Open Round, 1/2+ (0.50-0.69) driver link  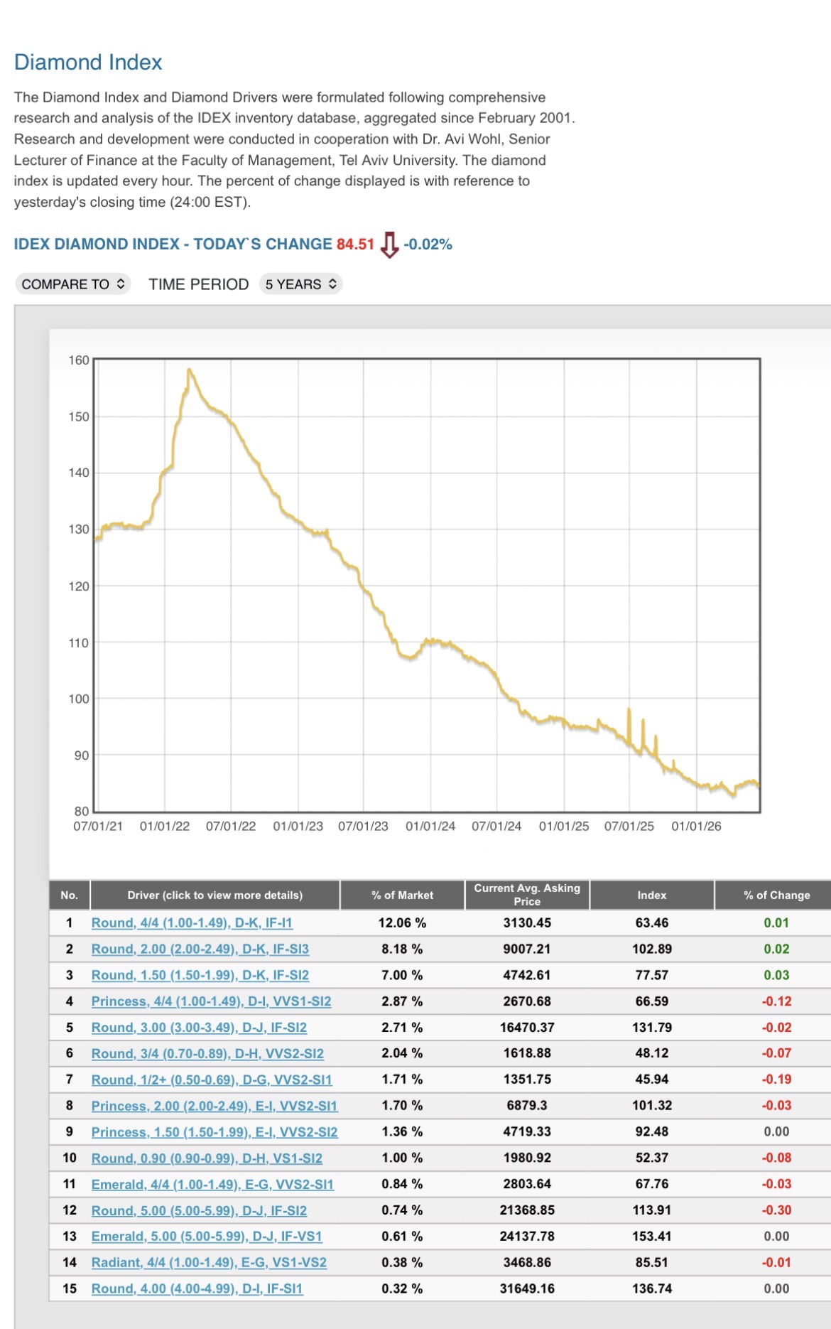pyautogui.click(x=212, y=1080)
